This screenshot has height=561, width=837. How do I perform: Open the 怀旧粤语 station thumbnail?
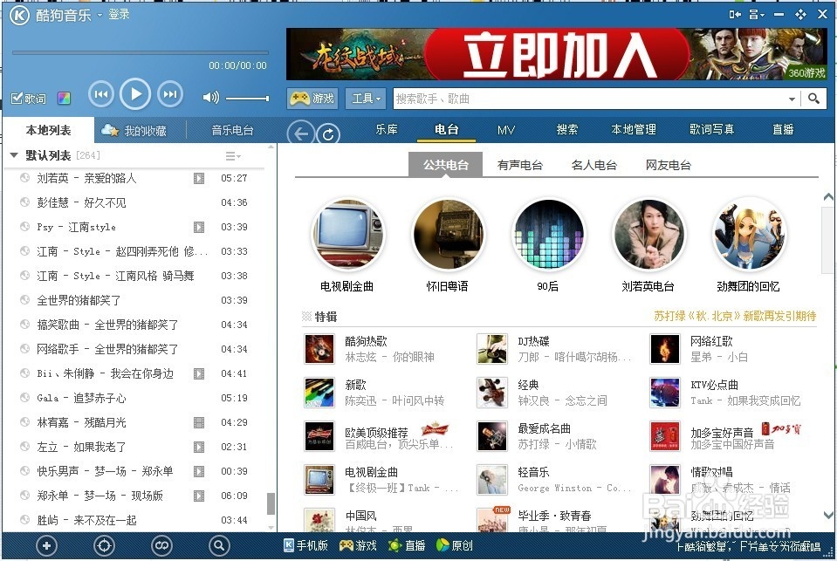point(448,234)
